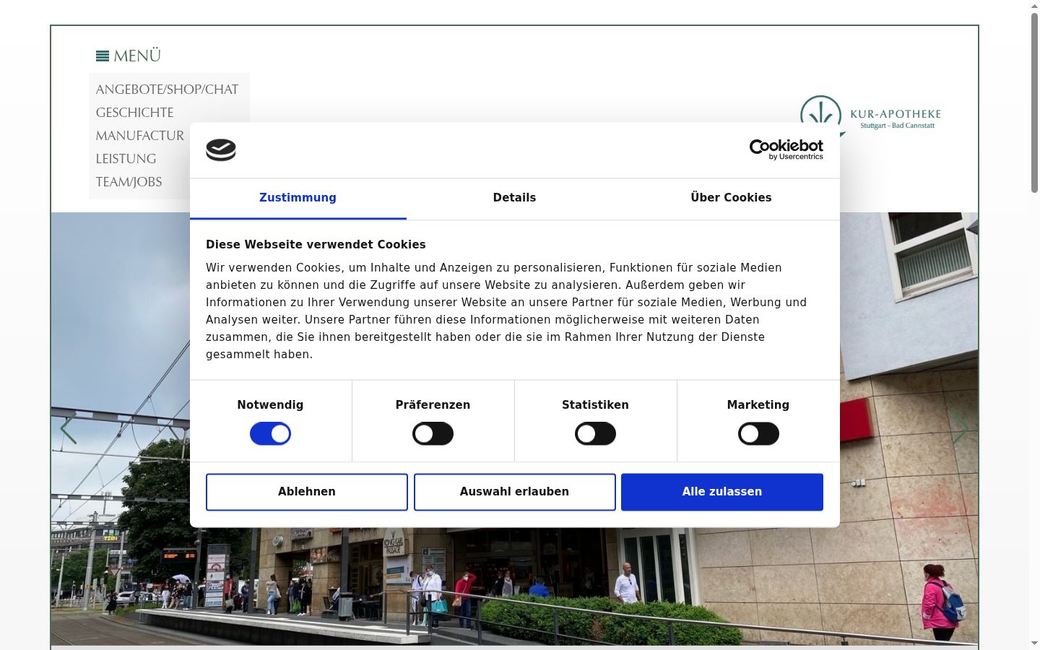Image resolution: width=1040 pixels, height=650 pixels.
Task: Enable the Präferenzen cookie switch
Action: (433, 433)
